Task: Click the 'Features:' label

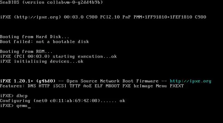Action: [12, 86]
